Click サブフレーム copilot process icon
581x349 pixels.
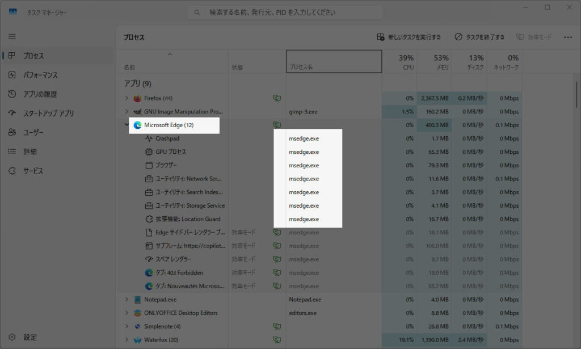[149, 246]
